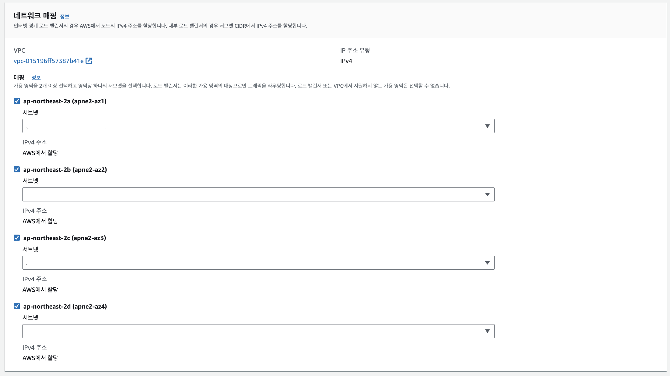Open the vpc-015196ff57387b41e link
Viewport: 670px width, 376px height.
pos(48,61)
